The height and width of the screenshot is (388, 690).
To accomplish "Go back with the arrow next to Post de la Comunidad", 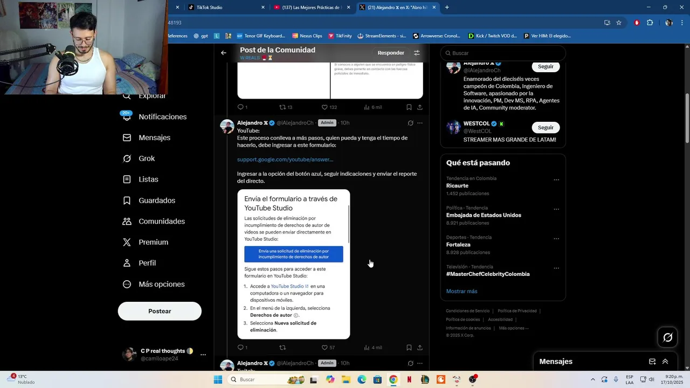I will point(224,53).
